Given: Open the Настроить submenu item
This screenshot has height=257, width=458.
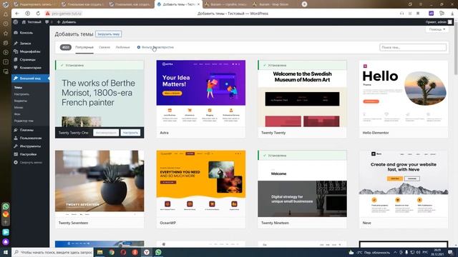Looking at the screenshot, I should (21, 94).
